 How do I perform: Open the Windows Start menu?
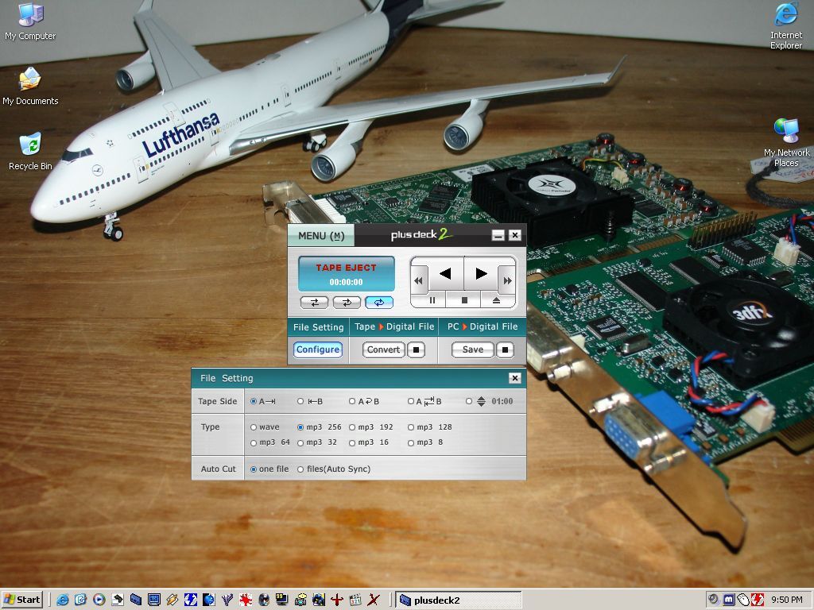point(21,600)
